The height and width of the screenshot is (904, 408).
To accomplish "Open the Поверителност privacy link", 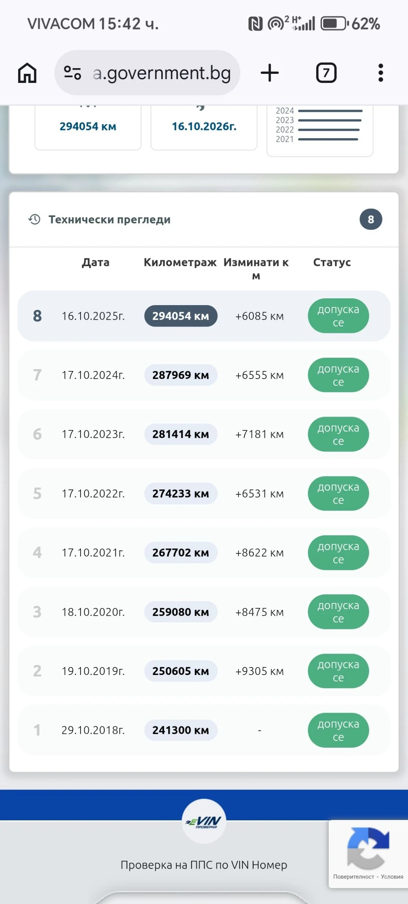I will [353, 877].
